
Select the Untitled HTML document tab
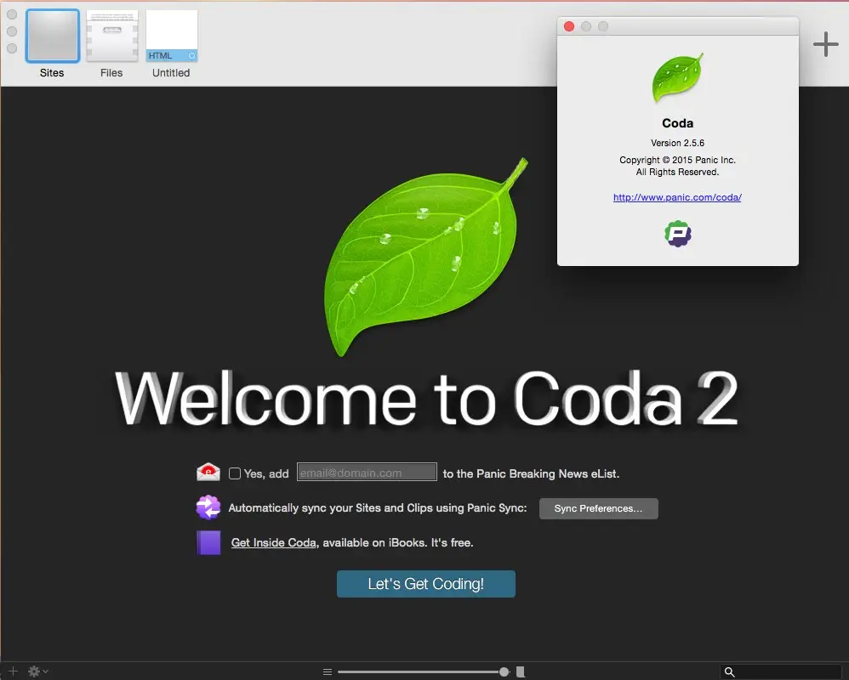(x=172, y=36)
